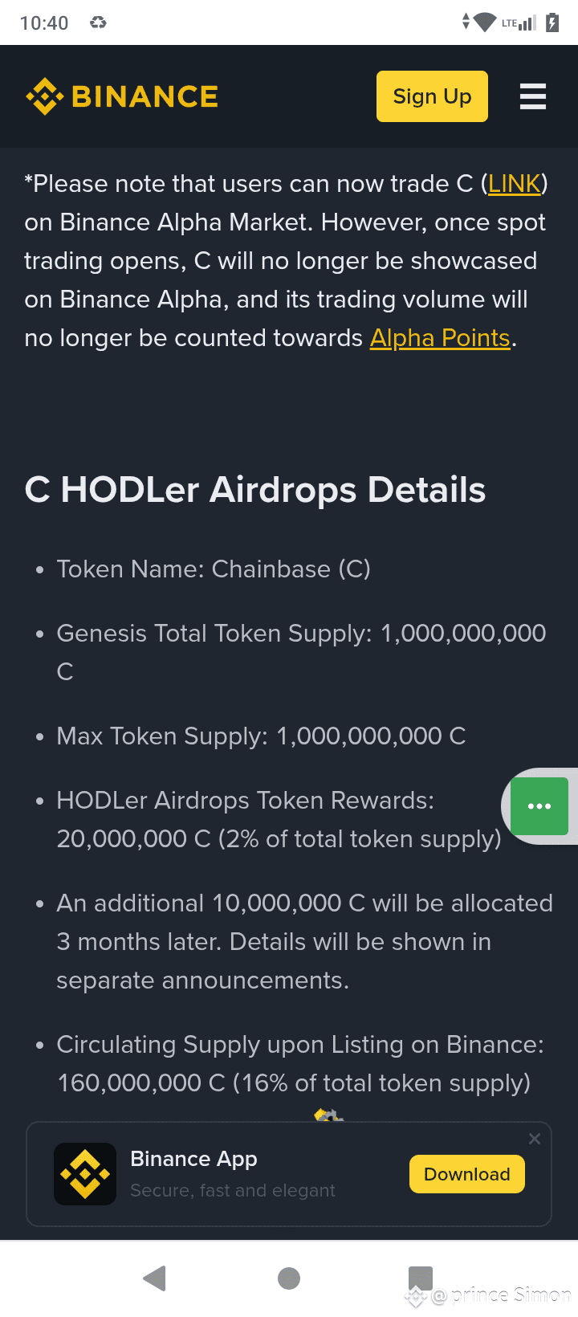Tap the C HODLer Airdrops Details heading
This screenshot has width=578, height=1317.
255,490
